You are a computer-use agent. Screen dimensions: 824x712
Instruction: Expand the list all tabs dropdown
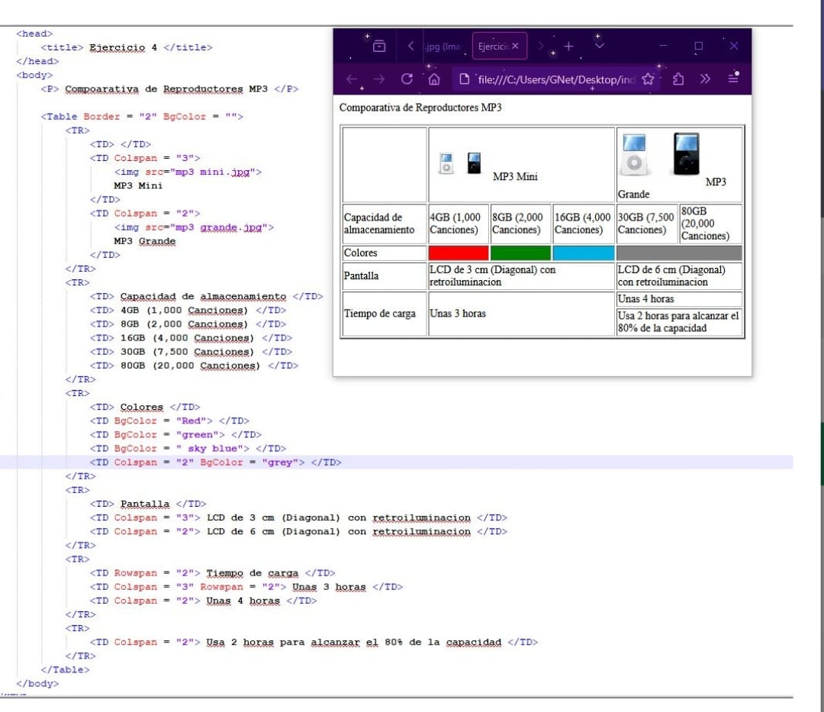(x=599, y=47)
